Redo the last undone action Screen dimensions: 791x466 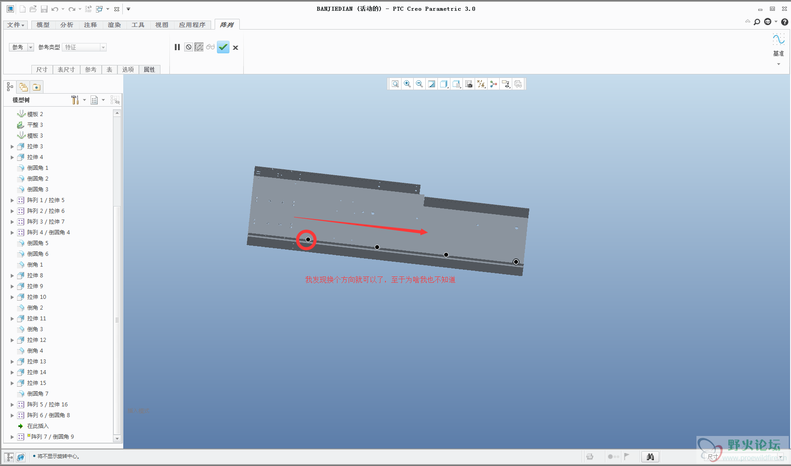point(72,9)
